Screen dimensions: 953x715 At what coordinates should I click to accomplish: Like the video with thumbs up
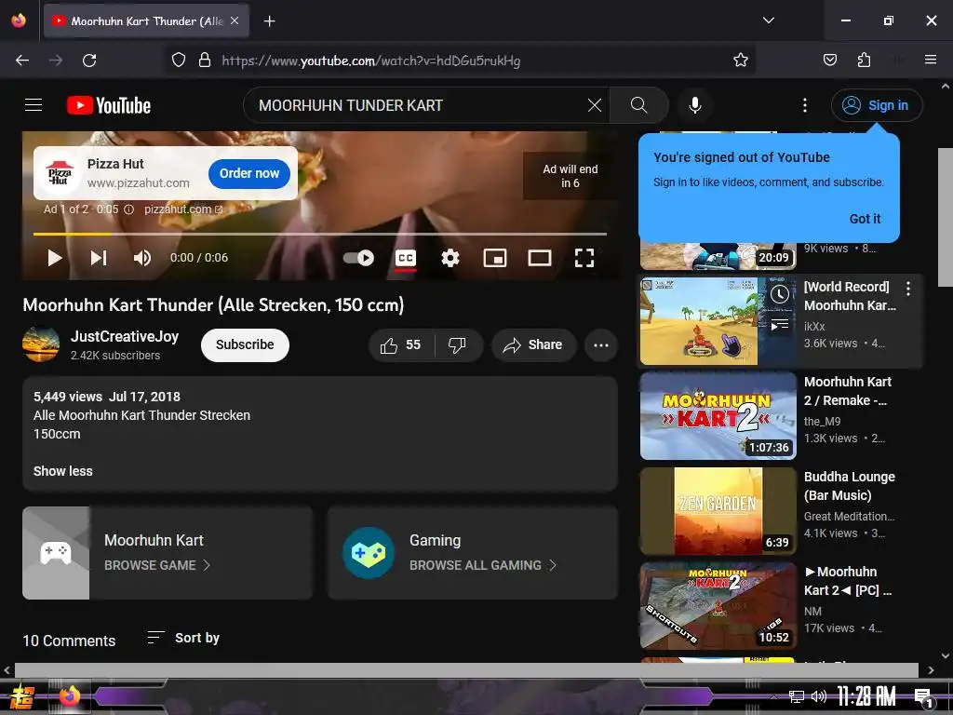401,344
